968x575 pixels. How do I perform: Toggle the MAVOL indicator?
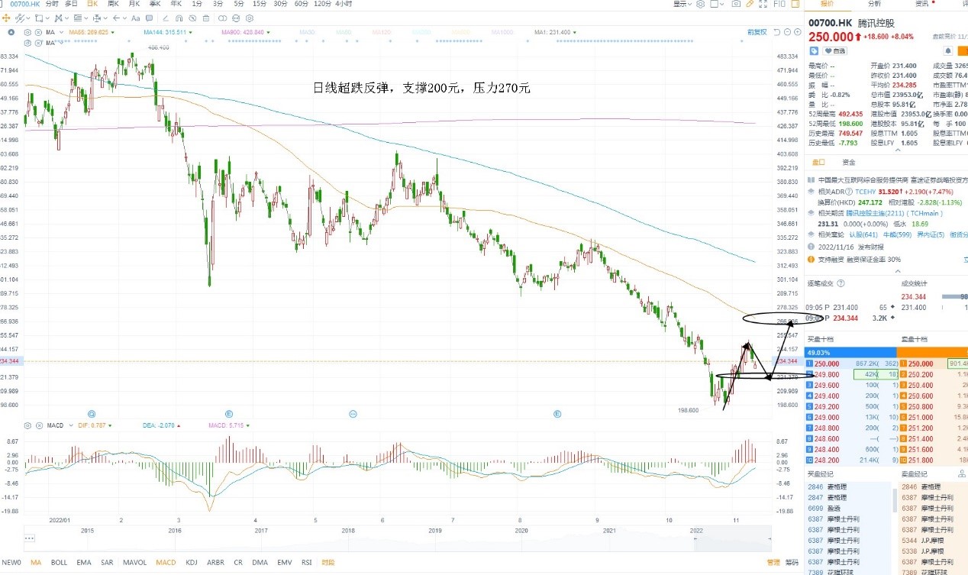(x=135, y=563)
